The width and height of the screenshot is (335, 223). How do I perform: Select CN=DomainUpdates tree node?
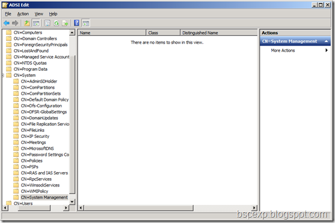click(40, 117)
